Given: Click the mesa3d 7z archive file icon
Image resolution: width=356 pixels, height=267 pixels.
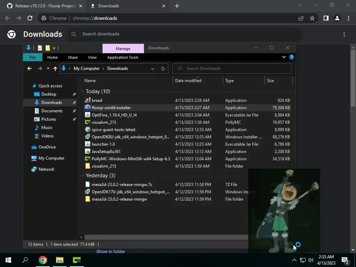Looking at the screenshot, I should [x=87, y=184].
